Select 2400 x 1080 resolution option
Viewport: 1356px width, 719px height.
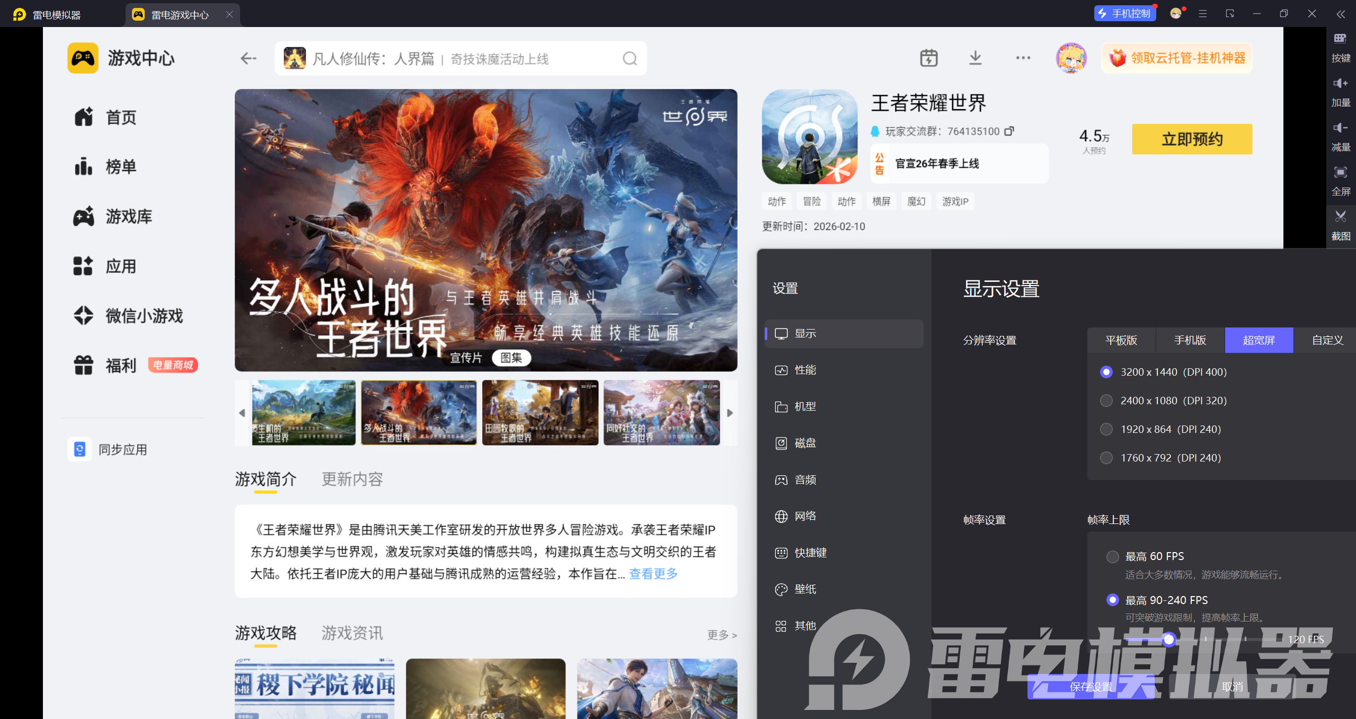(x=1106, y=401)
